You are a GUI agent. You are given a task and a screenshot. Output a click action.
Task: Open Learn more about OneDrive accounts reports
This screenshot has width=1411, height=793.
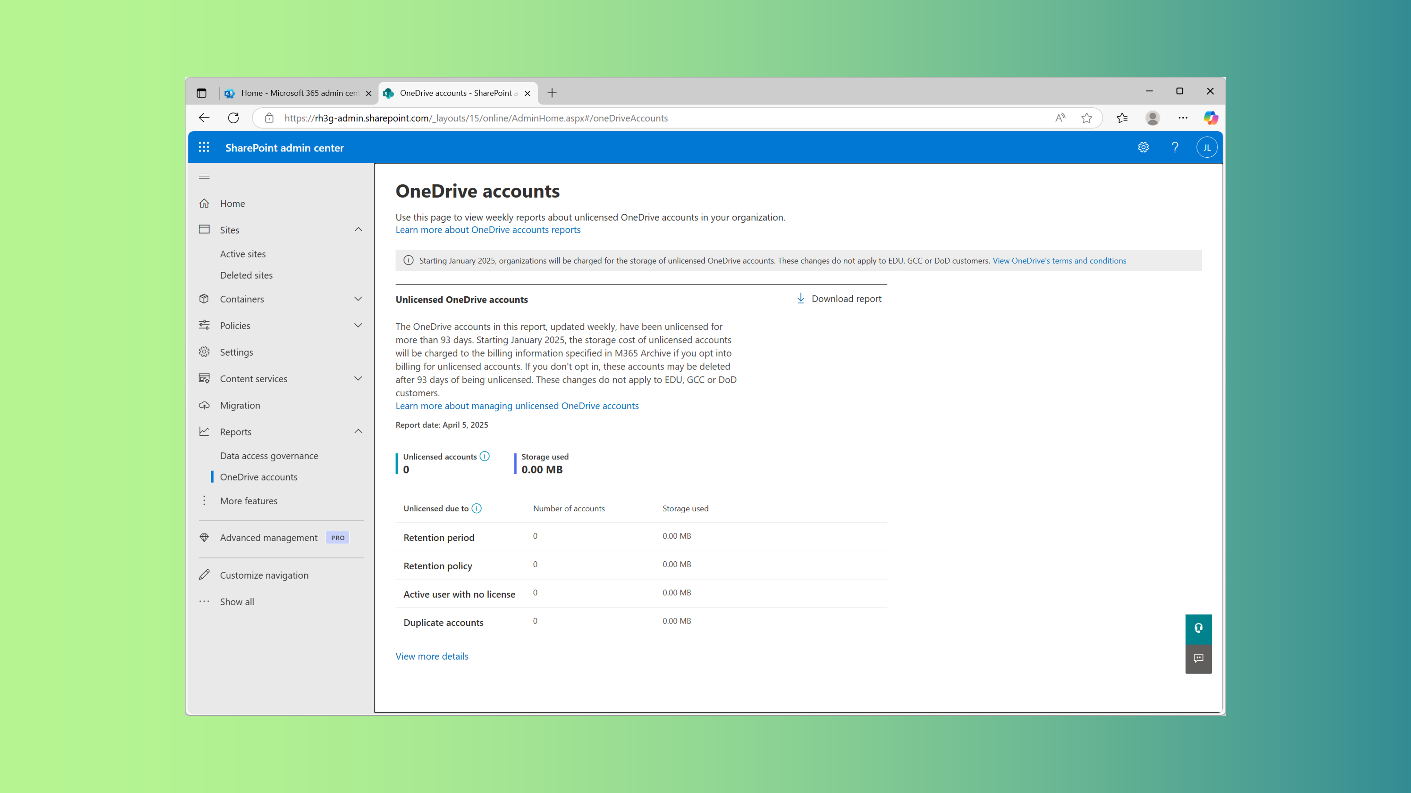[x=488, y=229]
